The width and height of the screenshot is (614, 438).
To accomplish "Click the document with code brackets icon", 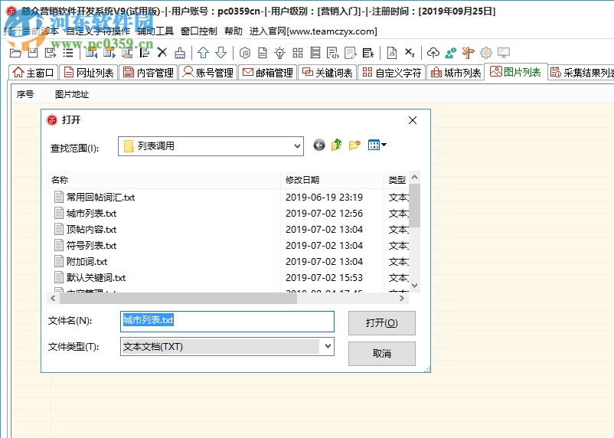I will (x=333, y=53).
